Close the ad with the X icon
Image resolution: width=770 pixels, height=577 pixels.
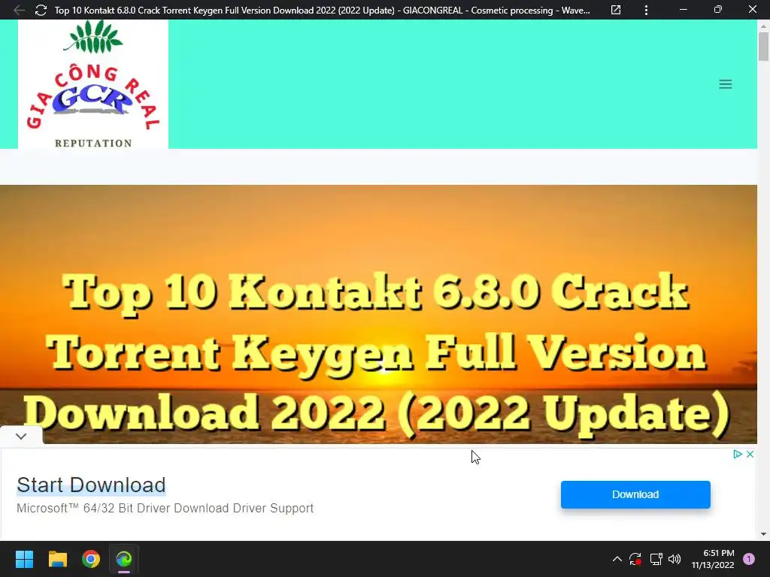point(750,455)
